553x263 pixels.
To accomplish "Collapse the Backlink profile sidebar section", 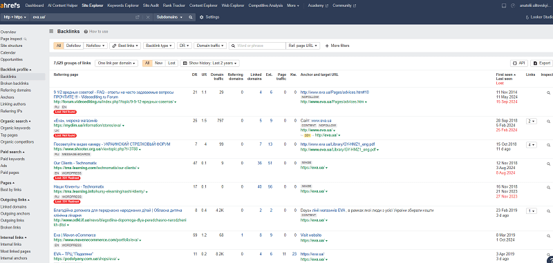I will tap(16, 70).
